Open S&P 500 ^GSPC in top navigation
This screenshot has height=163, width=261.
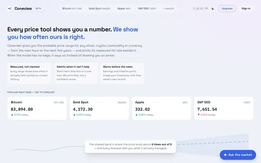click(147, 9)
